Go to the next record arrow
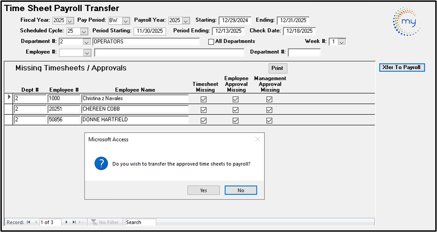Image resolution: width=437 pixels, height=232 pixels. coord(67,222)
